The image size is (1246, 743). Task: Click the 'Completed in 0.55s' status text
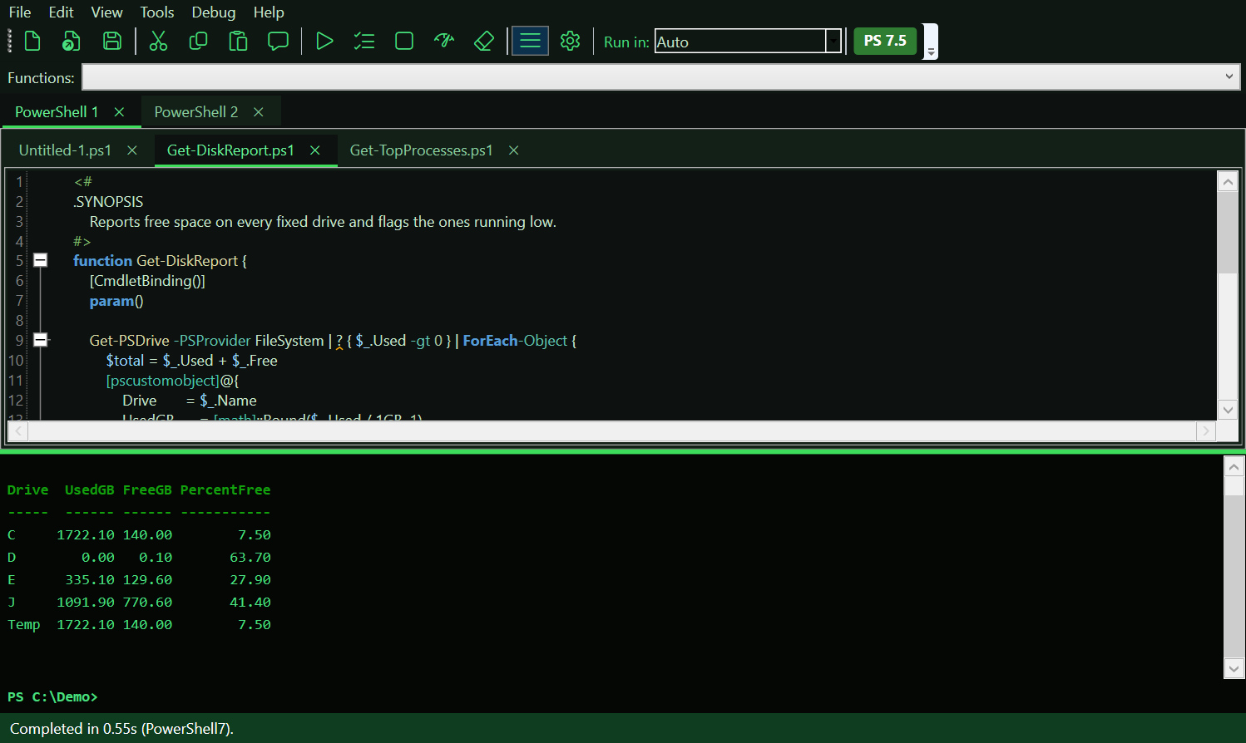tap(121, 729)
